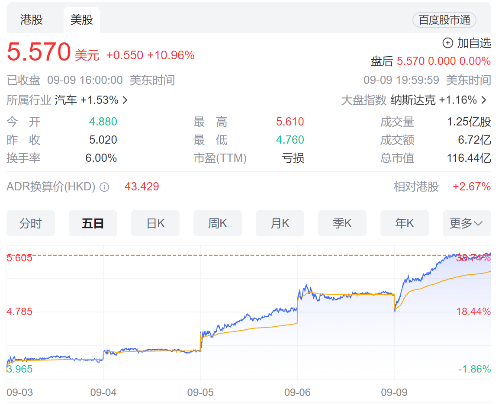Expand the 纳斯达克 index chevron arrow
The height and width of the screenshot is (405, 502).
pyautogui.click(x=484, y=100)
